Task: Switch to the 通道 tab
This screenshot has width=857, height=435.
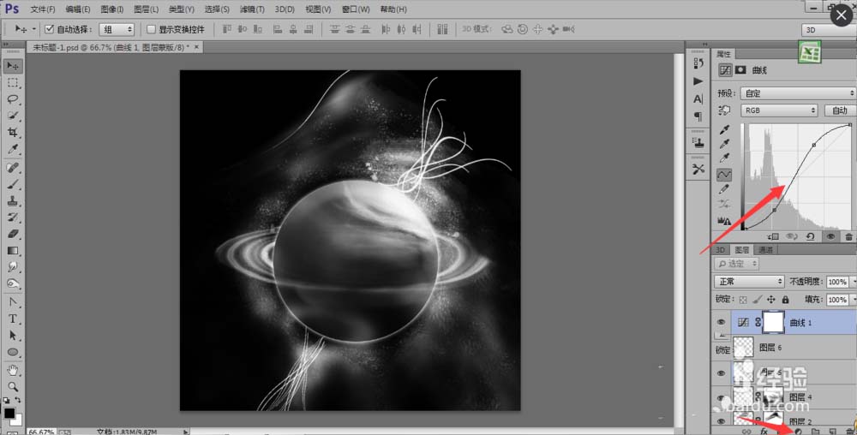Action: pyautogui.click(x=765, y=250)
